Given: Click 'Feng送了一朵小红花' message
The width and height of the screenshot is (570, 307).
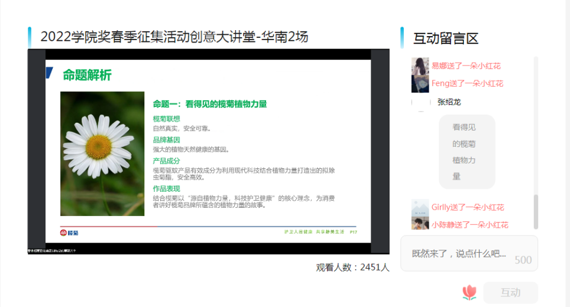Looking at the screenshot, I should click(468, 83).
